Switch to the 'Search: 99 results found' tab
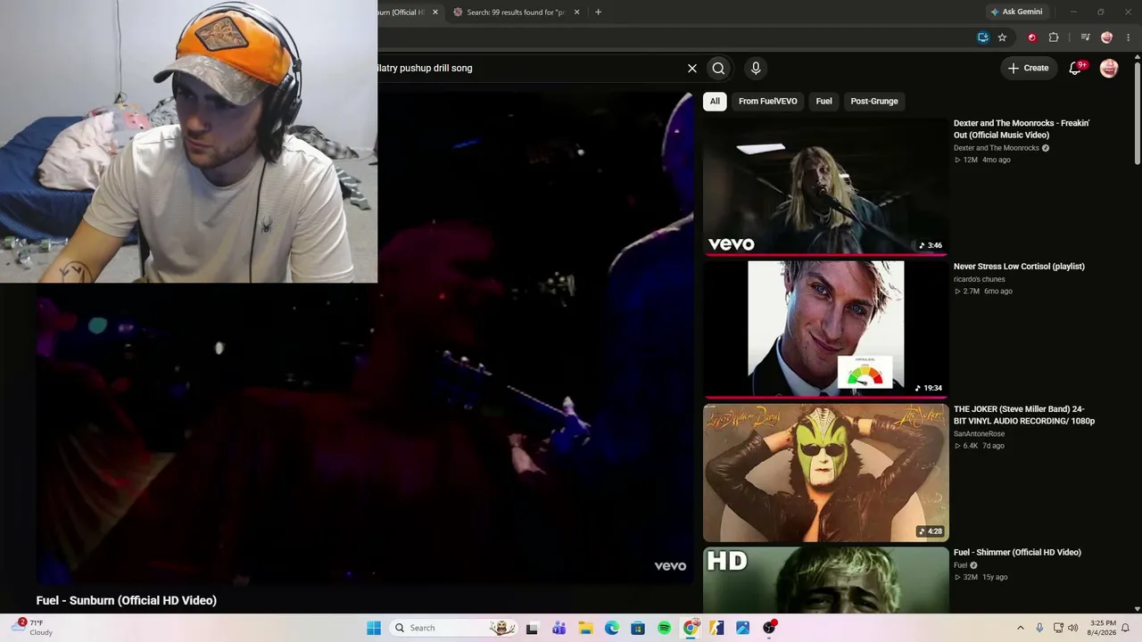Viewport: 1142px width, 642px height. (x=516, y=12)
